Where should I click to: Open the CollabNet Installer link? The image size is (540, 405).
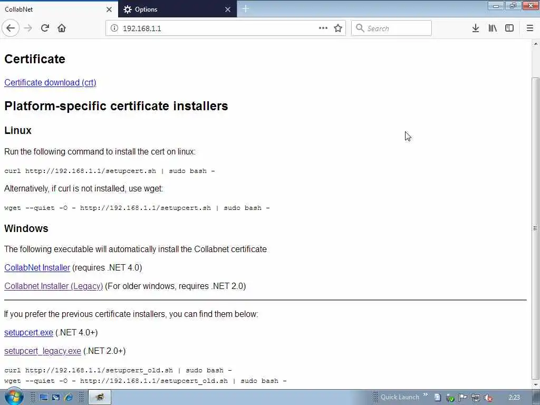(x=37, y=267)
